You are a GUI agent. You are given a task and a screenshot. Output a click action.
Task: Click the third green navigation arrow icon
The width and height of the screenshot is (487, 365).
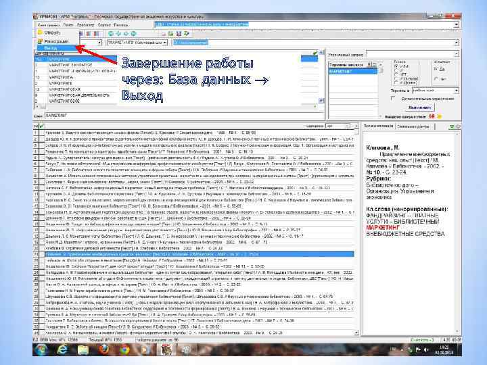(x=126, y=34)
